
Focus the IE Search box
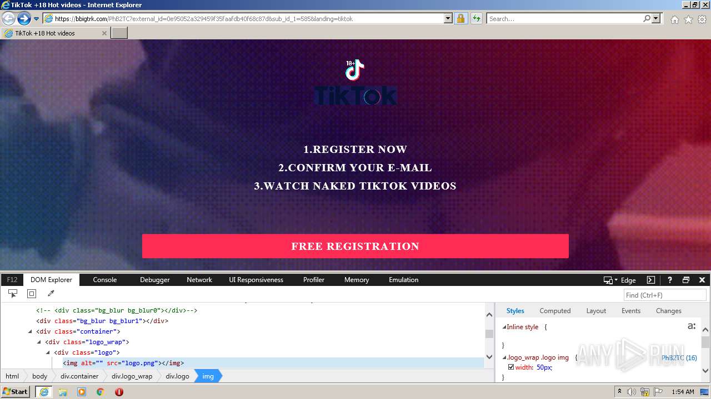point(564,19)
